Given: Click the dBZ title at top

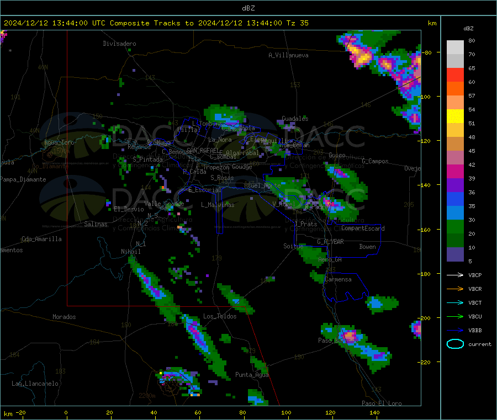Looking at the screenshot, I should click(248, 8).
